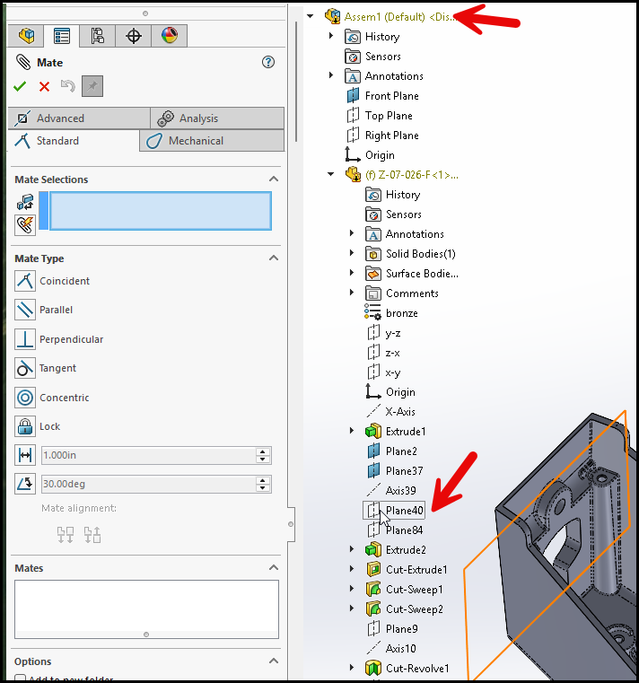Screen dimensions: 639x683
Task: Open the DisplayManager appearance tab icon
Action: [x=169, y=36]
